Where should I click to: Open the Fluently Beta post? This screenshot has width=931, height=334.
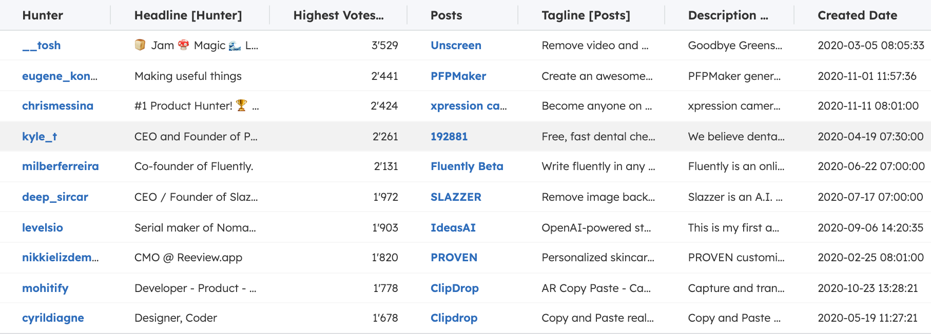[x=467, y=166]
